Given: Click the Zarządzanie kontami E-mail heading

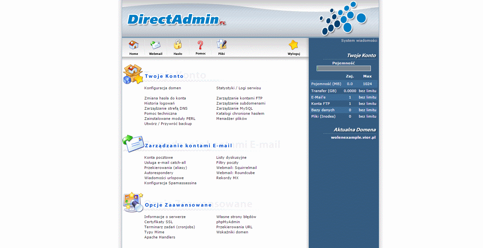Looking at the screenshot, I should click(189, 146).
